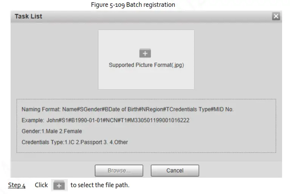Close the Task List dialog
The image size is (290, 194).
point(276,16)
